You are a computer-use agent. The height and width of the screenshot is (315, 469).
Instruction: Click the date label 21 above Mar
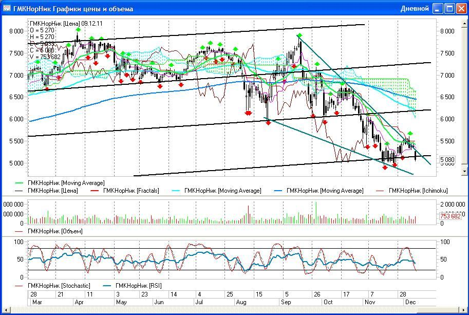(61, 294)
